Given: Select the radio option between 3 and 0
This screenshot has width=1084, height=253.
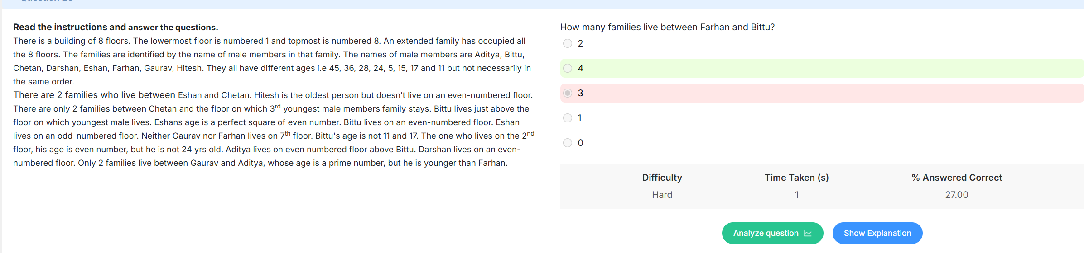Looking at the screenshot, I should (568, 118).
